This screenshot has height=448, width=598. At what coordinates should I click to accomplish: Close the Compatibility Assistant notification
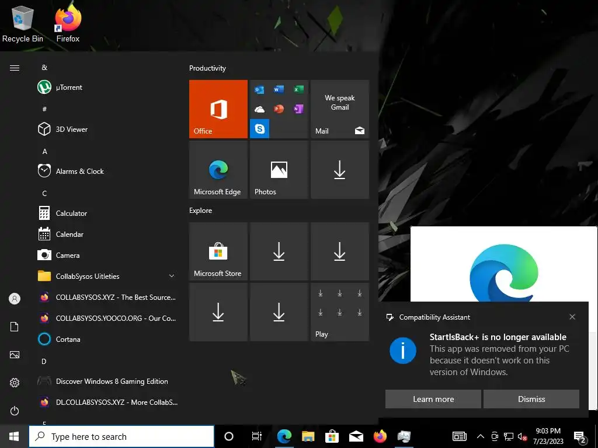[x=572, y=317]
